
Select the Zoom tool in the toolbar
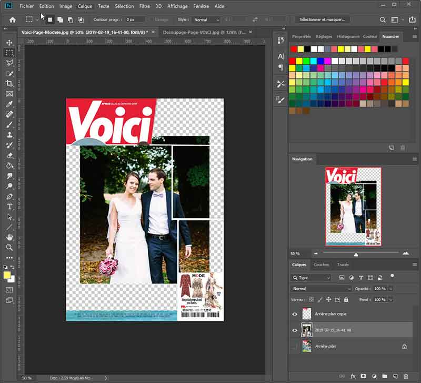(x=9, y=248)
